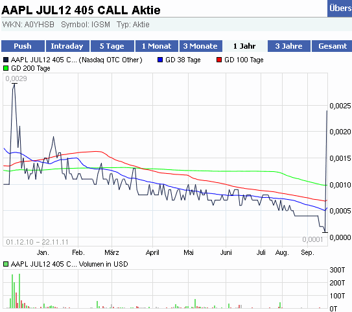
Task: Click the GD 38 Tage legend label
Action: 183,60
